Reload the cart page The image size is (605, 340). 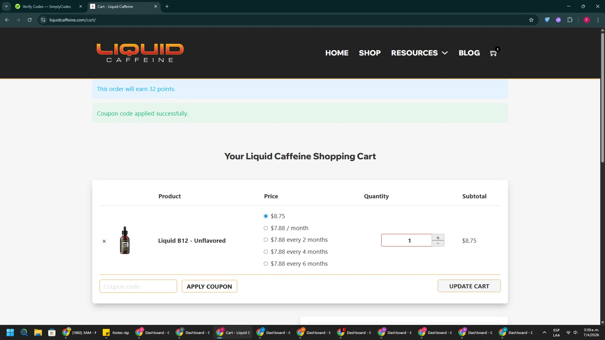click(29, 20)
